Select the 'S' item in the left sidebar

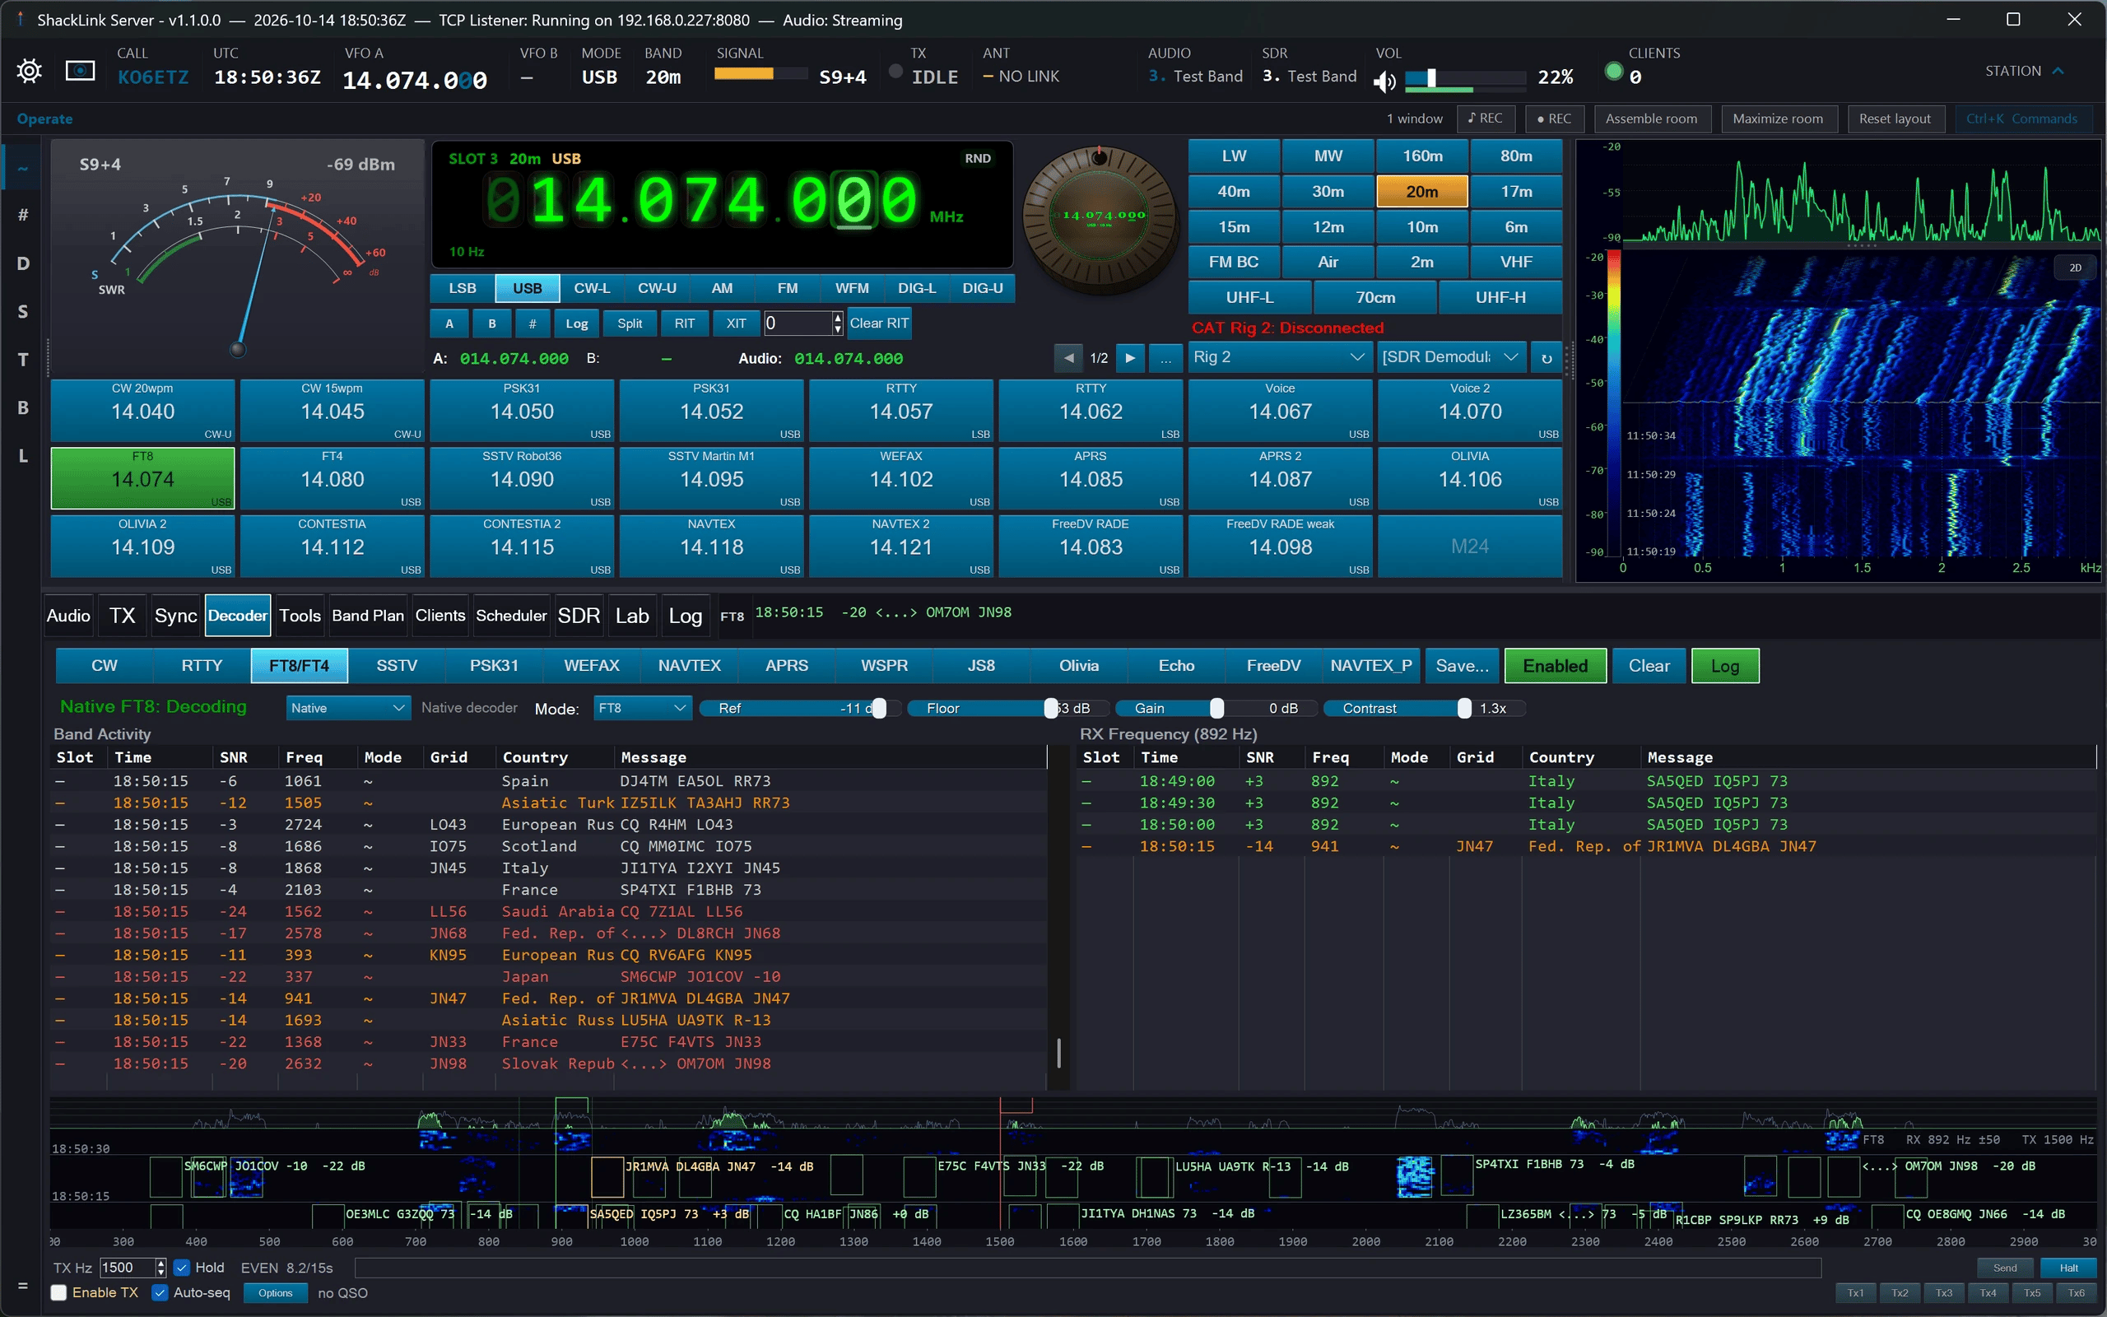23,312
